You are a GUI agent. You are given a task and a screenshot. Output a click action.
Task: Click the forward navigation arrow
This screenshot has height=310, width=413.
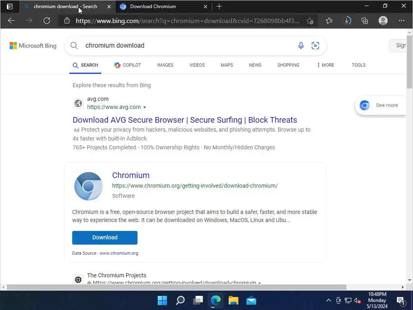tap(29, 21)
